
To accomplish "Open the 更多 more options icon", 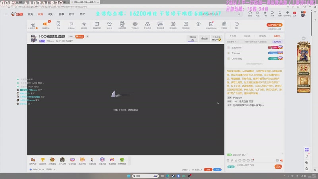I will pyautogui.click(x=237, y=24).
